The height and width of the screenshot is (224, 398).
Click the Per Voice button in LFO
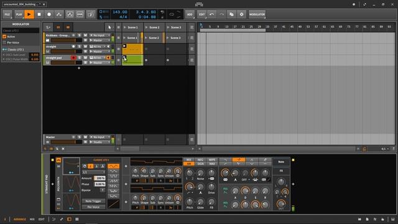pos(93,207)
